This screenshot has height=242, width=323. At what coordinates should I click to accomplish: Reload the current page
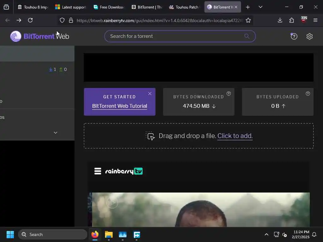(30, 20)
